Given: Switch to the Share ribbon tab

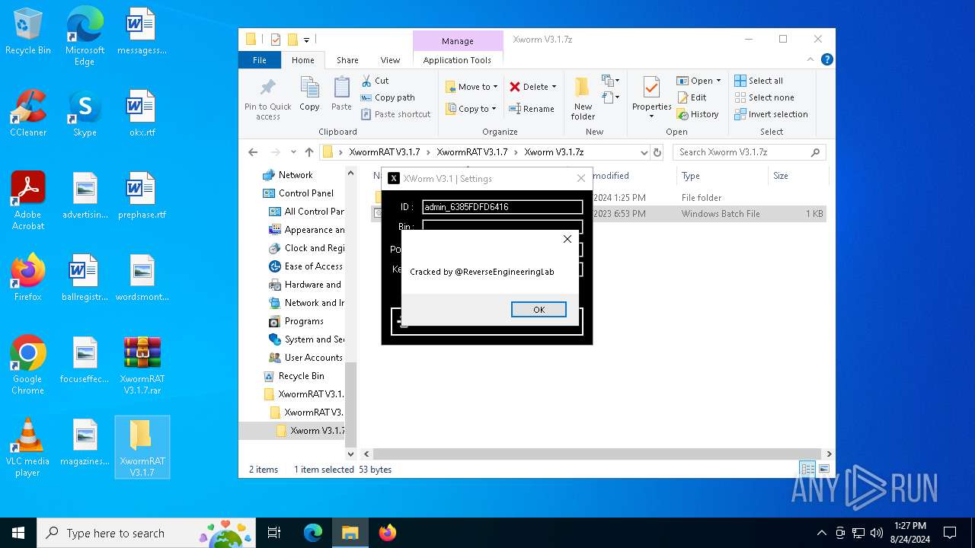Looking at the screenshot, I should click(347, 60).
